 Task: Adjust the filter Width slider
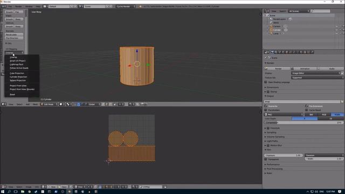coord(324,158)
